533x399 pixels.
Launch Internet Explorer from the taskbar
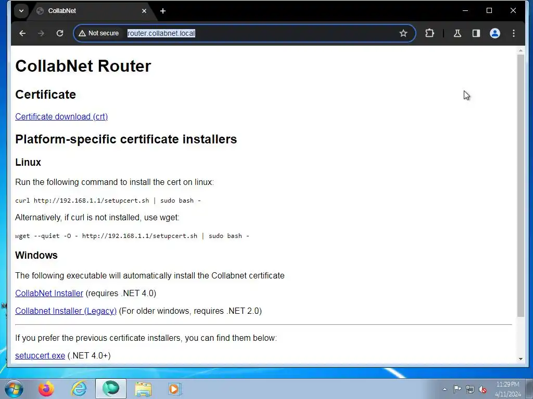(79, 389)
